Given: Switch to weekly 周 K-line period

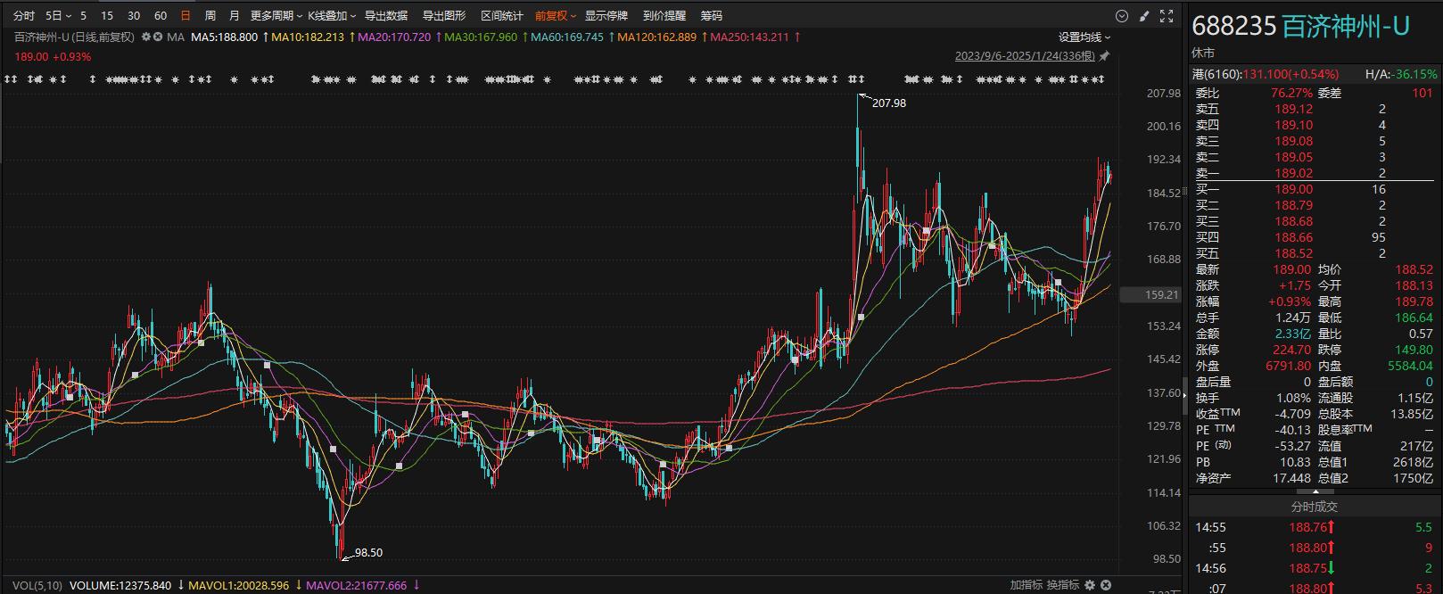Looking at the screenshot, I should tap(210, 16).
